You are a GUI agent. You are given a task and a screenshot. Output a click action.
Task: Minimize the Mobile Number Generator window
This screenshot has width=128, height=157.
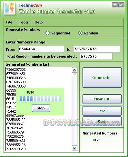[115, 5]
